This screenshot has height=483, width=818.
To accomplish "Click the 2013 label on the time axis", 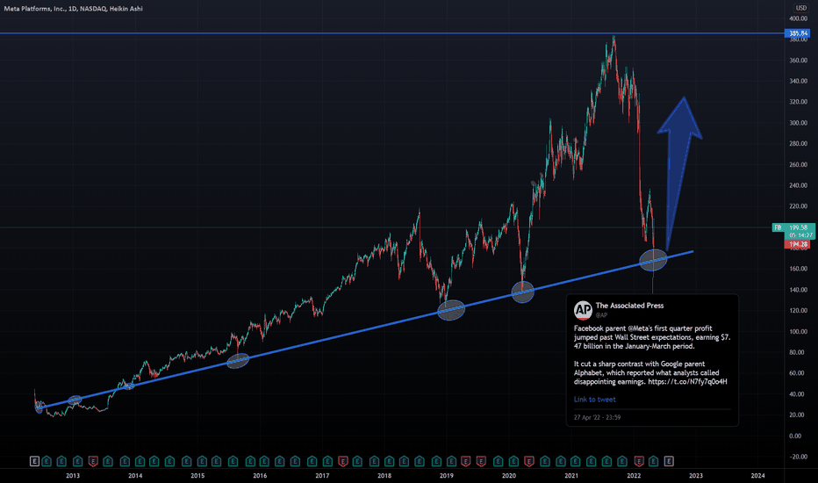I will (73, 476).
